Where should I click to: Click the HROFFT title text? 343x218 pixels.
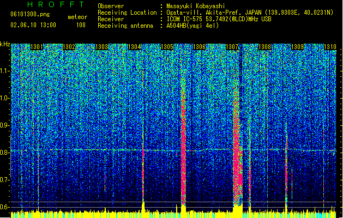coord(56,4)
